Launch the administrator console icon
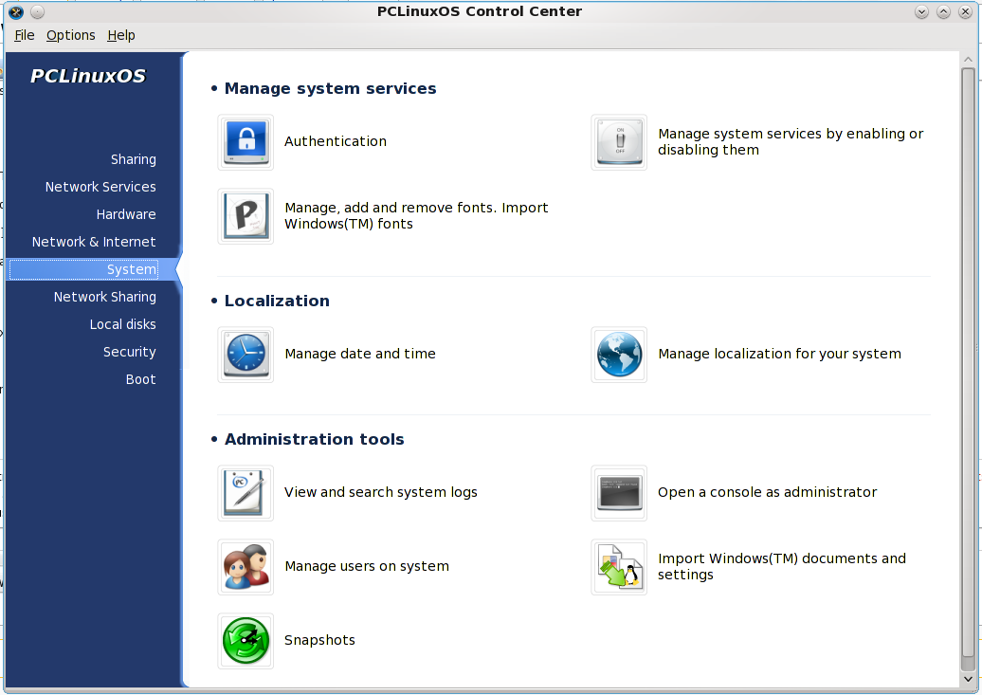 pos(619,493)
